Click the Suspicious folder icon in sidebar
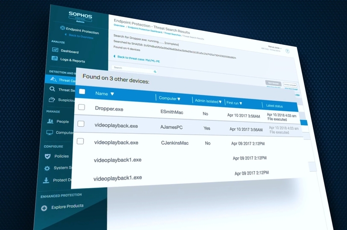347x230 pixels. tap(52, 100)
